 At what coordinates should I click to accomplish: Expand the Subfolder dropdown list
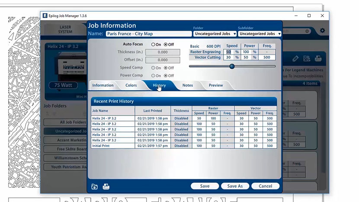coord(259,34)
